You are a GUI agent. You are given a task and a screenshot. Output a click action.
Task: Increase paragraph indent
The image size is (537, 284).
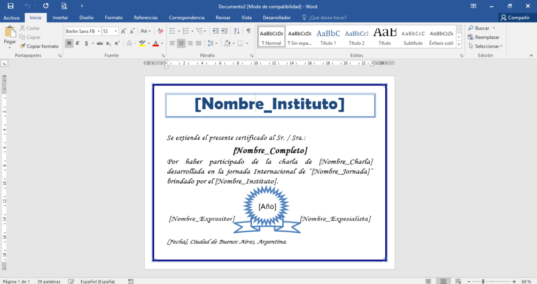(x=224, y=31)
